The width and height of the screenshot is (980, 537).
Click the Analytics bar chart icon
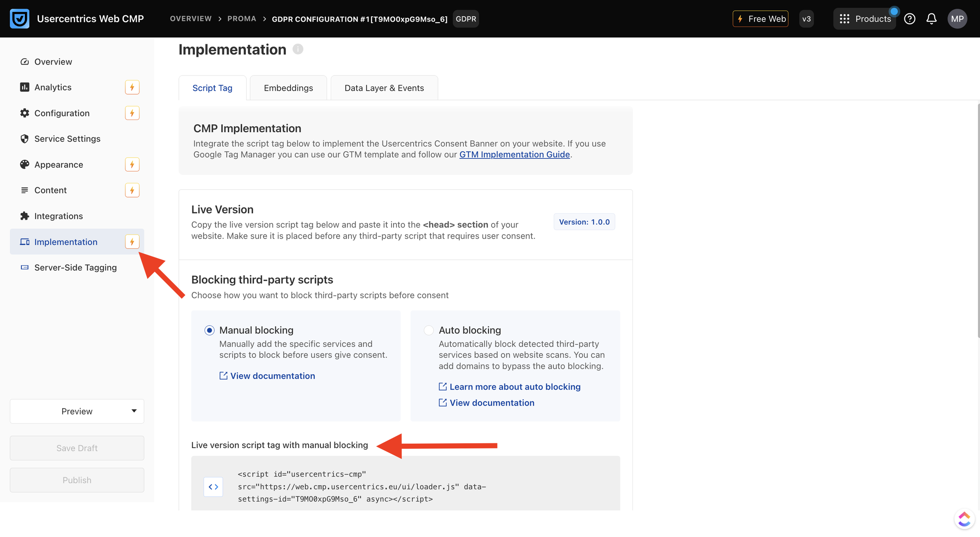coord(24,87)
